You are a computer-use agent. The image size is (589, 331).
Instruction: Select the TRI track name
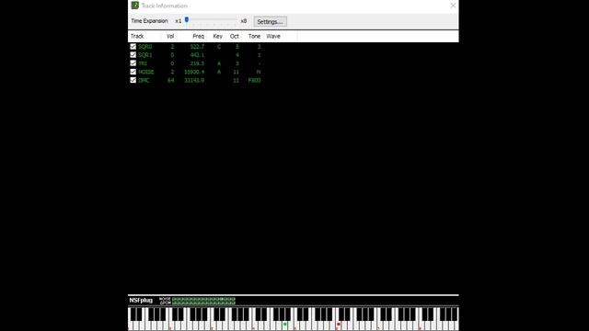pos(143,63)
